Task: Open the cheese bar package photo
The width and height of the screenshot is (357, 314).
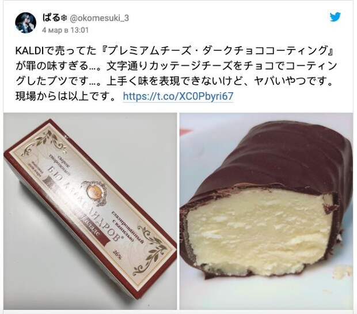Action: point(90,211)
